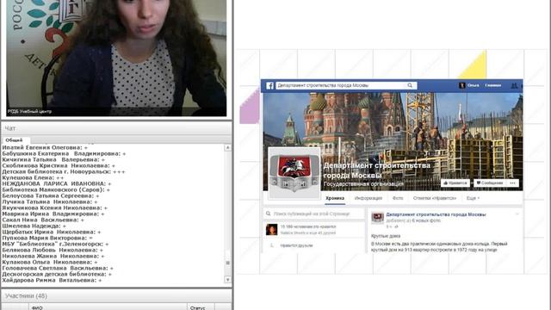Click the search magnifier in Facebook bar

410,85
